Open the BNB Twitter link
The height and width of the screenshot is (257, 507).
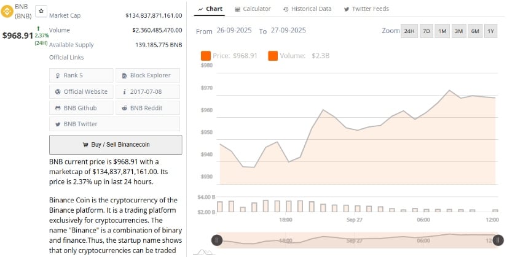pyautogui.click(x=114, y=124)
